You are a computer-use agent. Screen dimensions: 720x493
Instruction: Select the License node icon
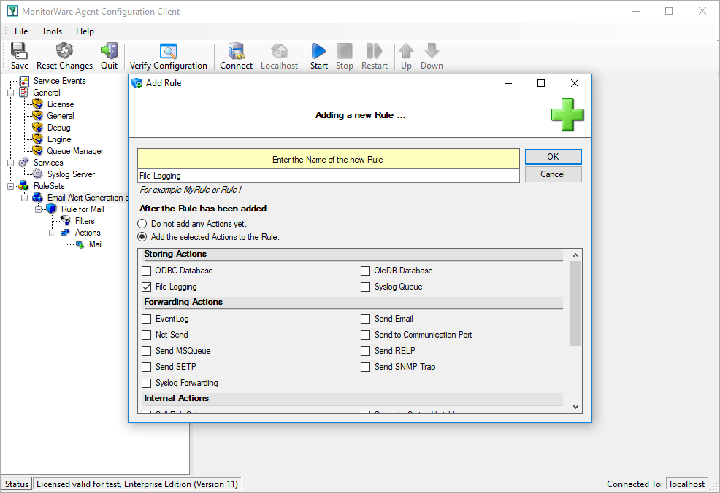tap(38, 104)
